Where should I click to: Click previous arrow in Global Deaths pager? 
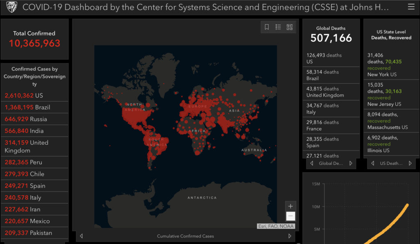[312, 163]
